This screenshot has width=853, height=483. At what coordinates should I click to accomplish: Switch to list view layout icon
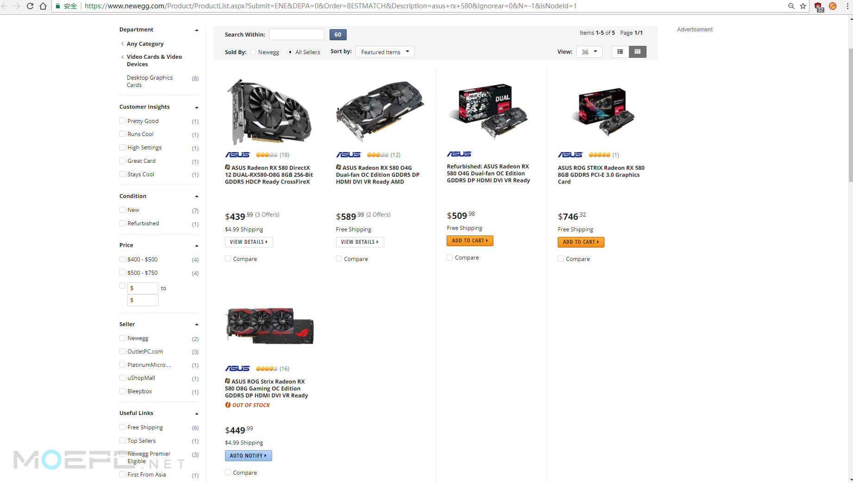[x=620, y=52]
